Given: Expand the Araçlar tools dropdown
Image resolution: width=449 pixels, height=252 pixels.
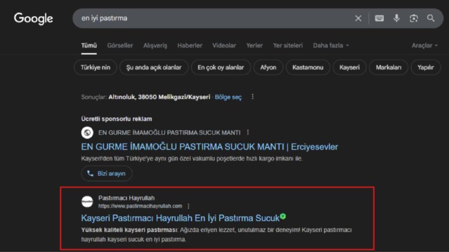Looking at the screenshot, I should click(425, 45).
